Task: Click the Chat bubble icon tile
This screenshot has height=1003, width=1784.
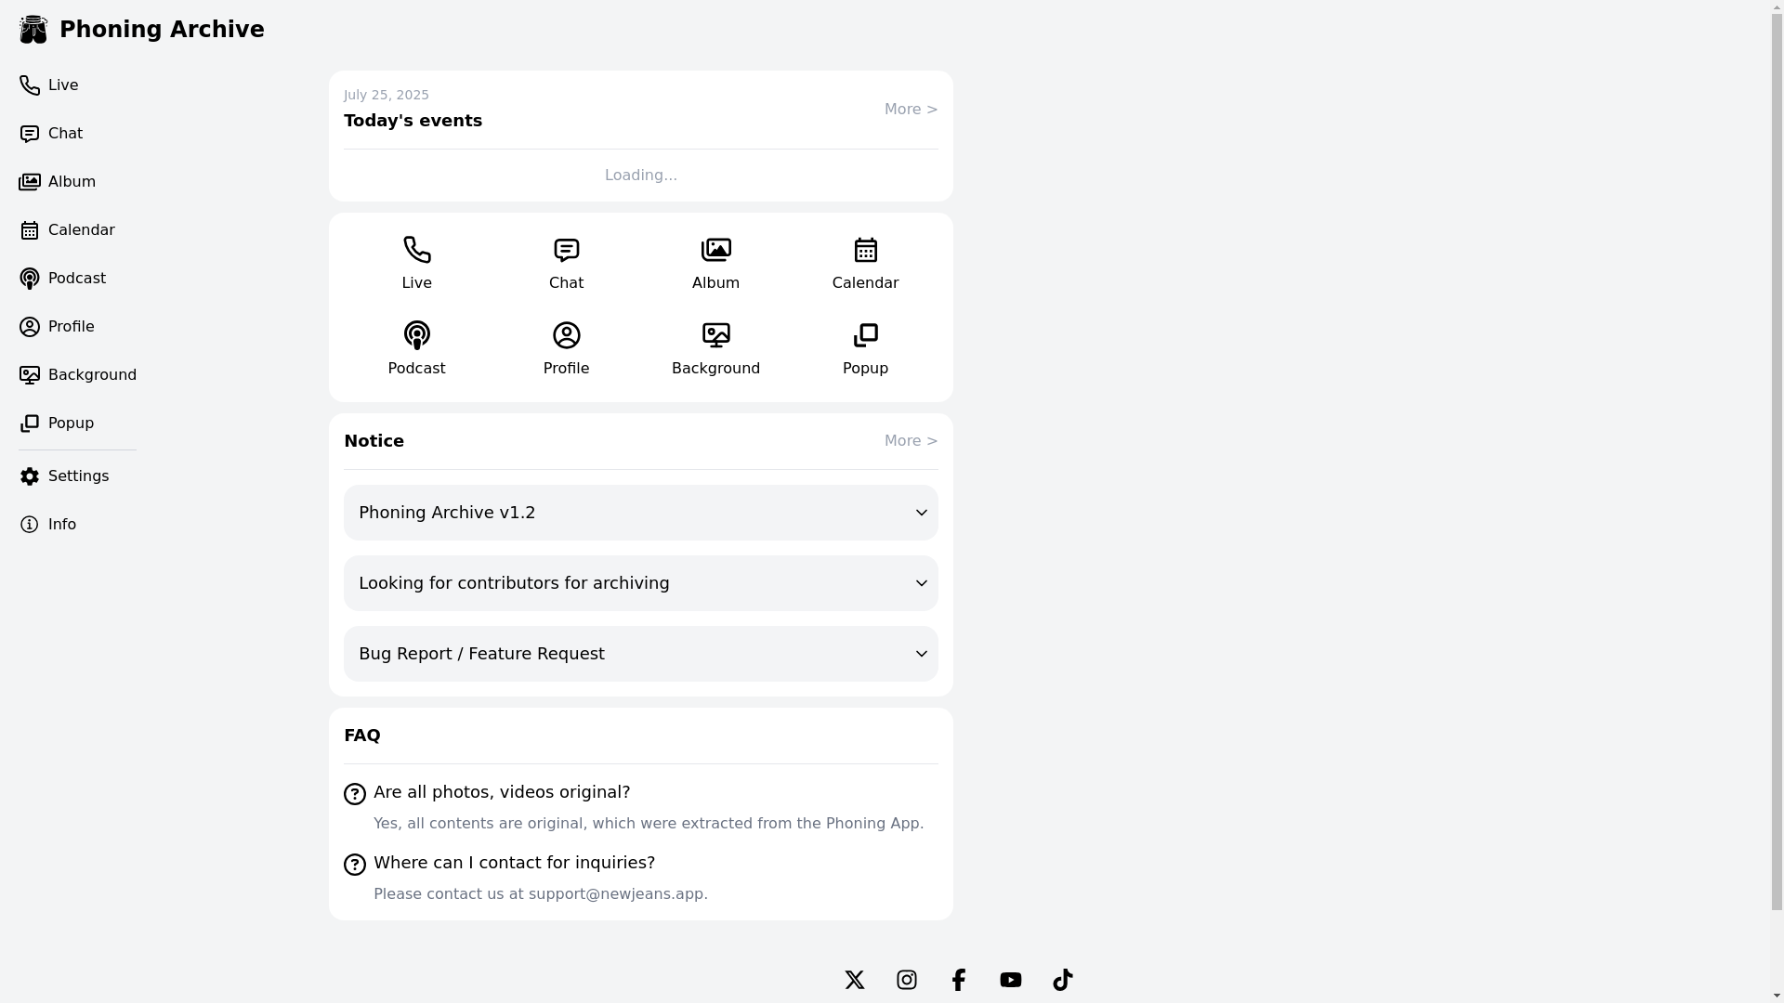Action: [567, 264]
